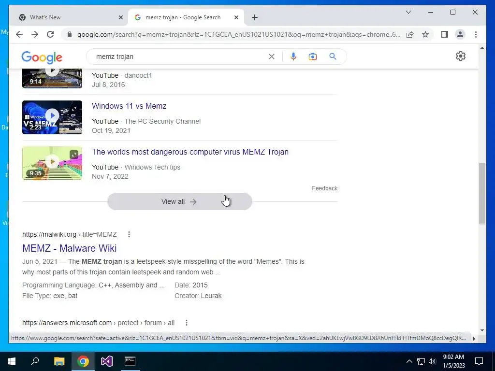Open the Chrome tab search chevron
Screen dimensions: 495x371
pos(408,12)
